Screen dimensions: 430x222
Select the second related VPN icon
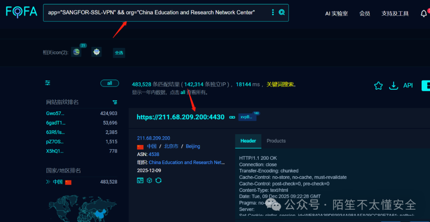96,52
